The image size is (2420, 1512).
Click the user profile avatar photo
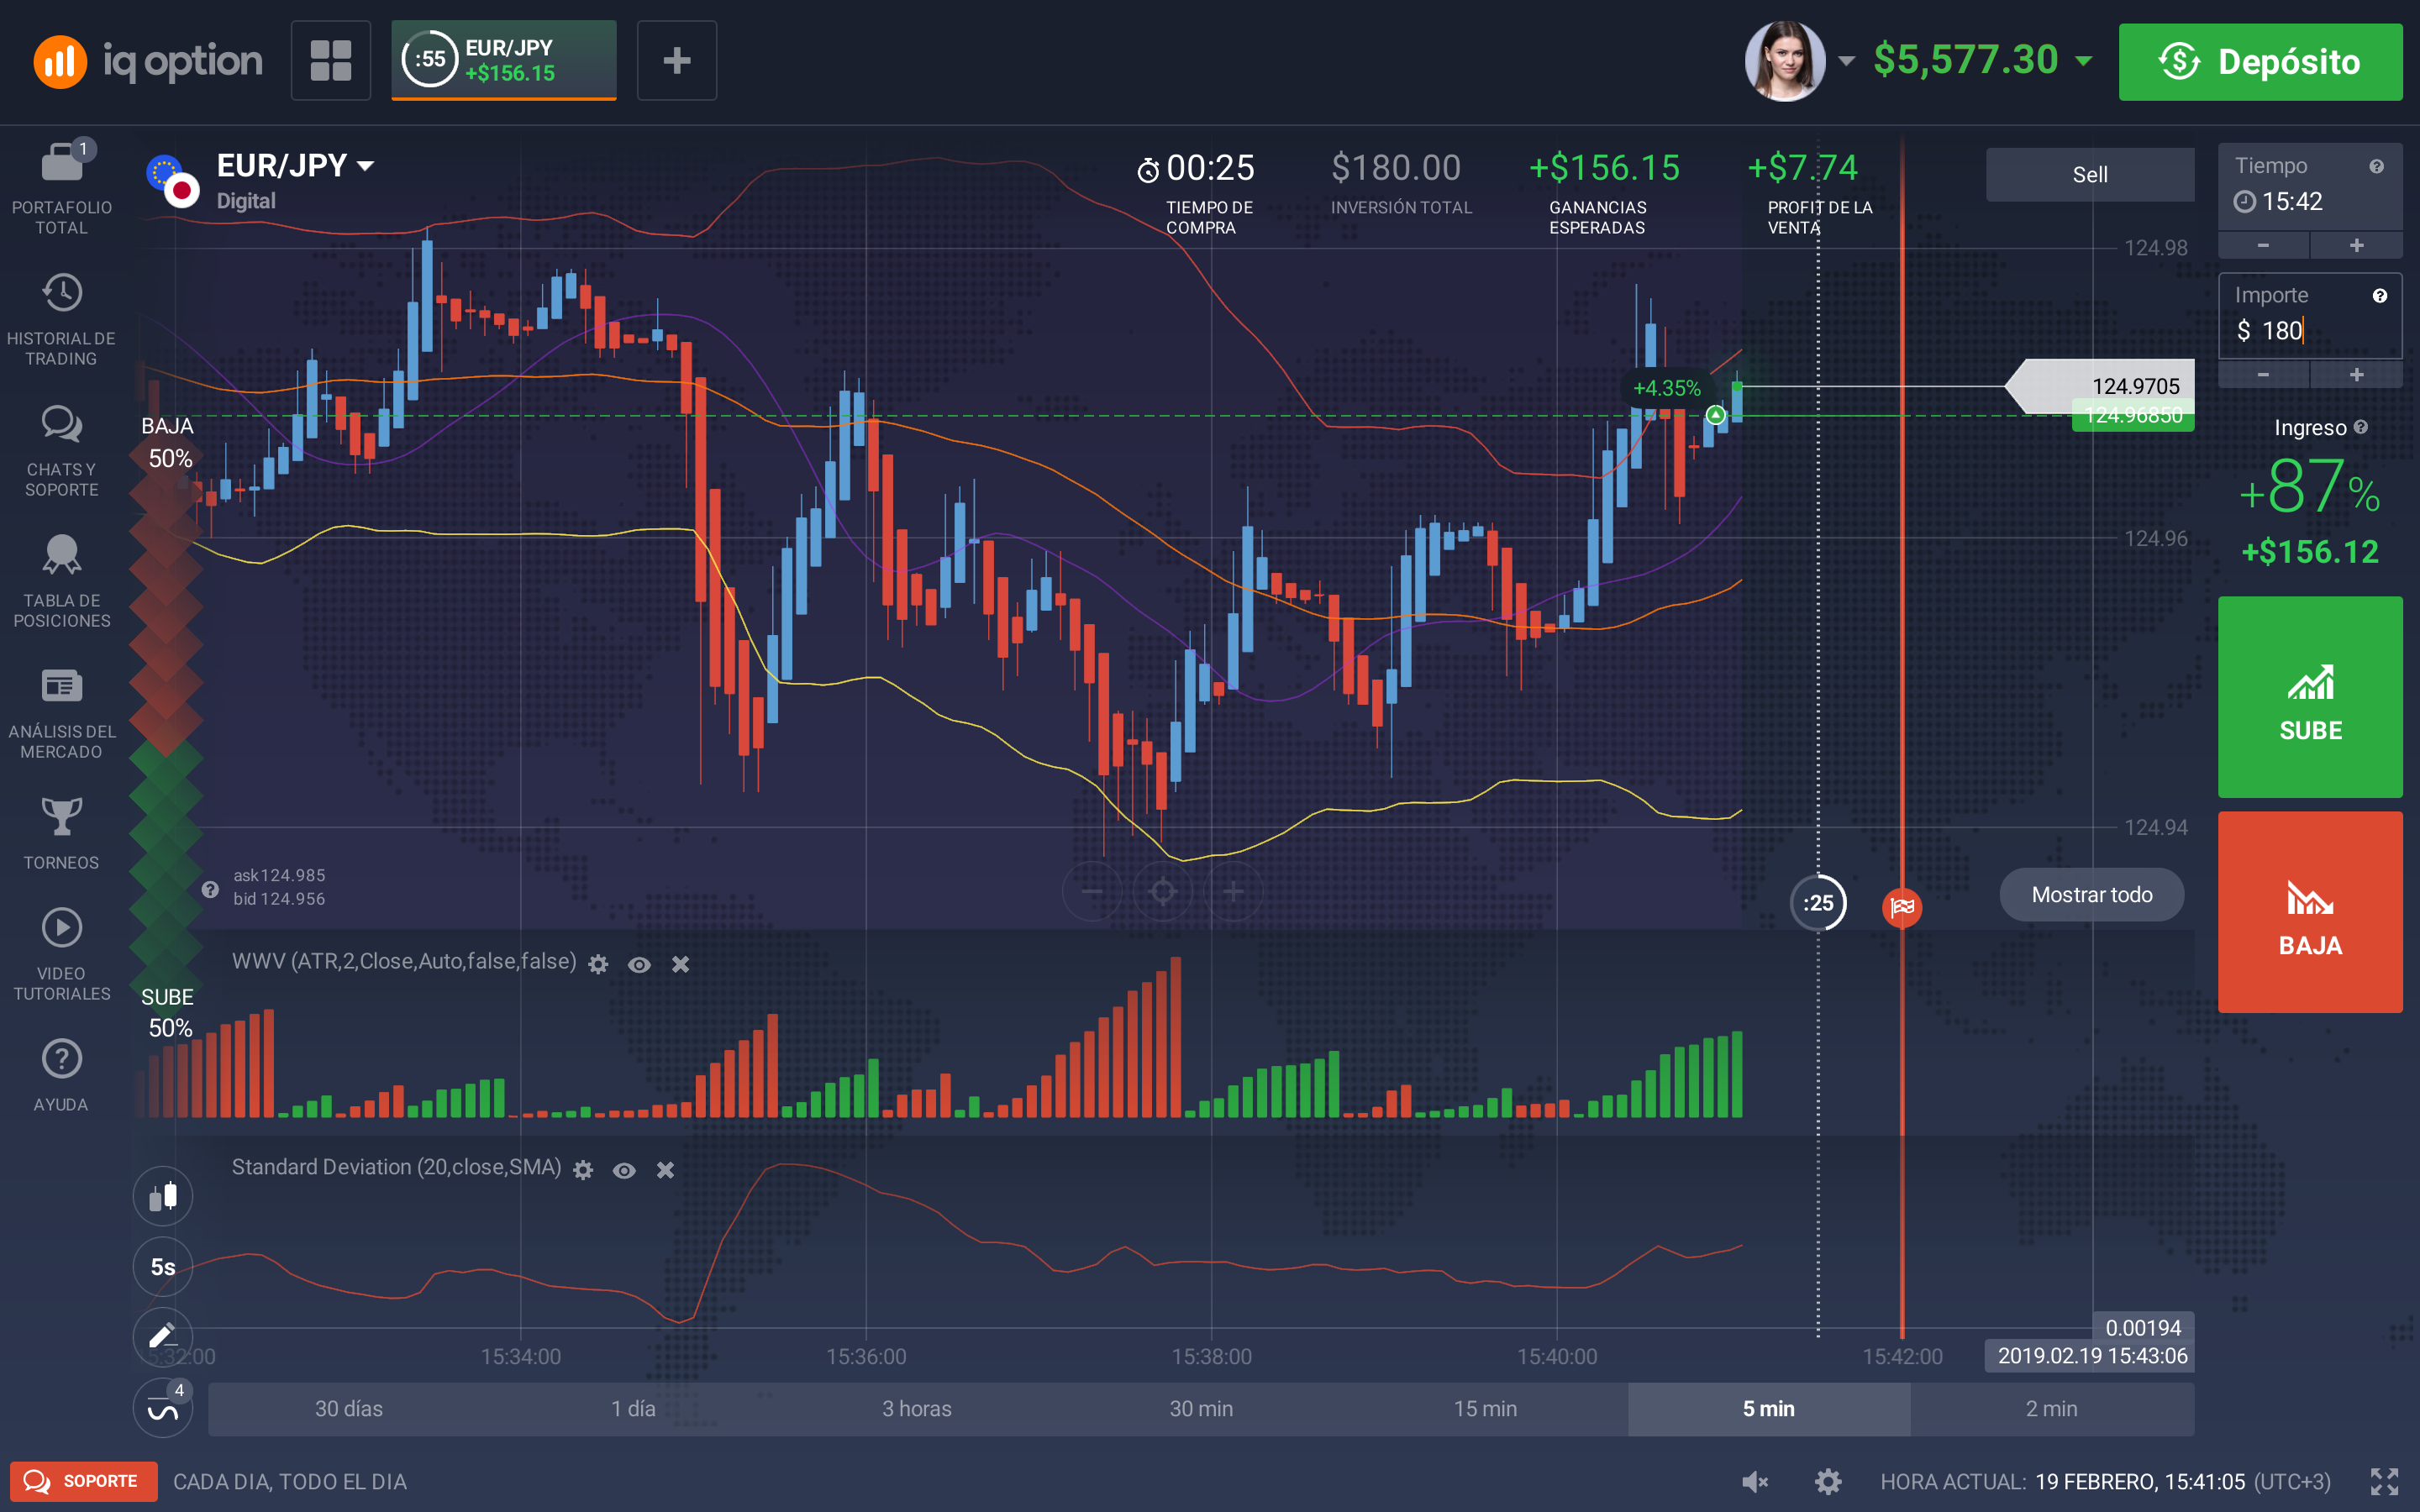[1785, 61]
